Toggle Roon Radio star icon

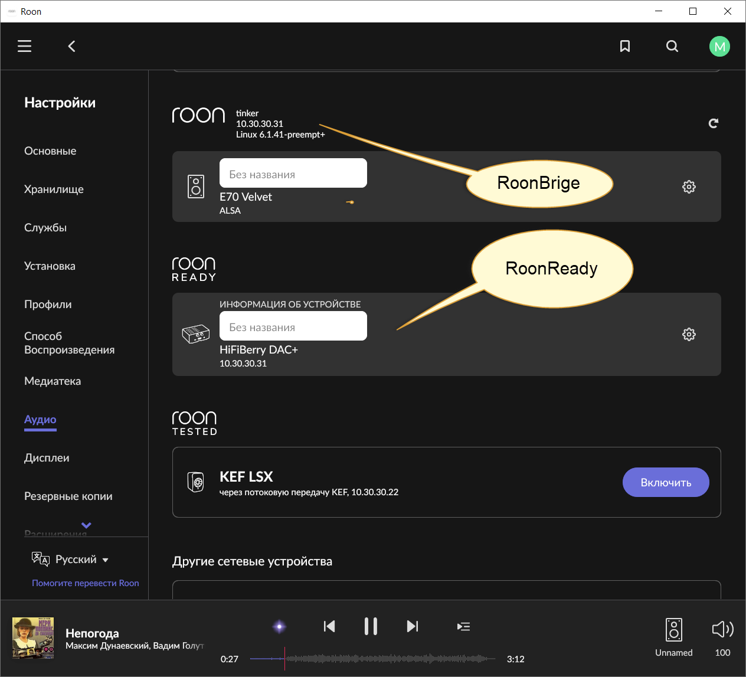[280, 626]
